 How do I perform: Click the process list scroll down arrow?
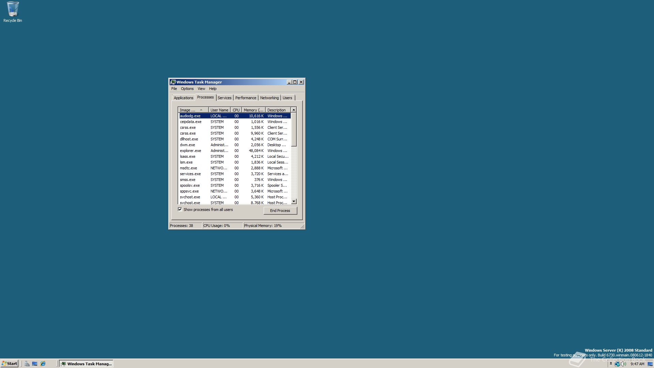294,201
